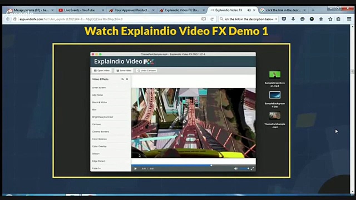Select the Black & White effect
This screenshot has height=200, width=356.
point(111,102)
